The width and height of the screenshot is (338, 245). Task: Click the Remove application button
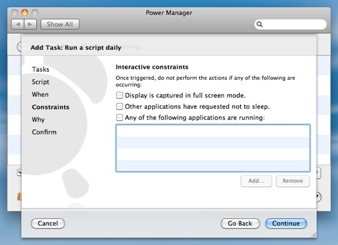293,181
